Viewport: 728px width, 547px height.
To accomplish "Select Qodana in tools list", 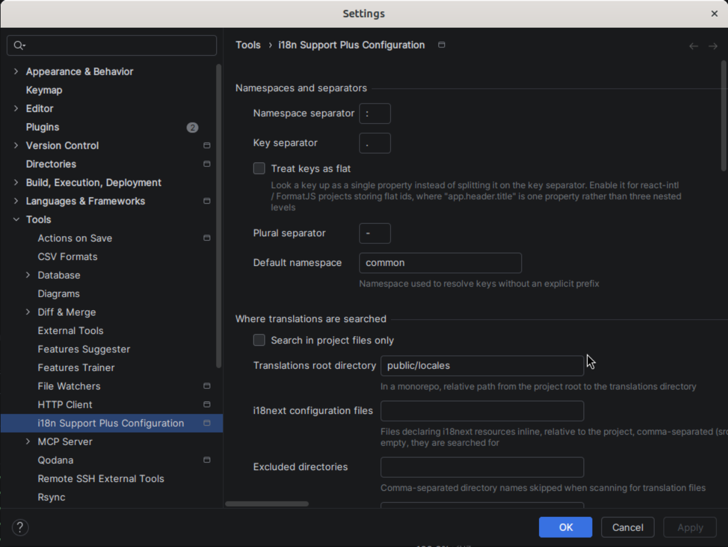I will 56,460.
